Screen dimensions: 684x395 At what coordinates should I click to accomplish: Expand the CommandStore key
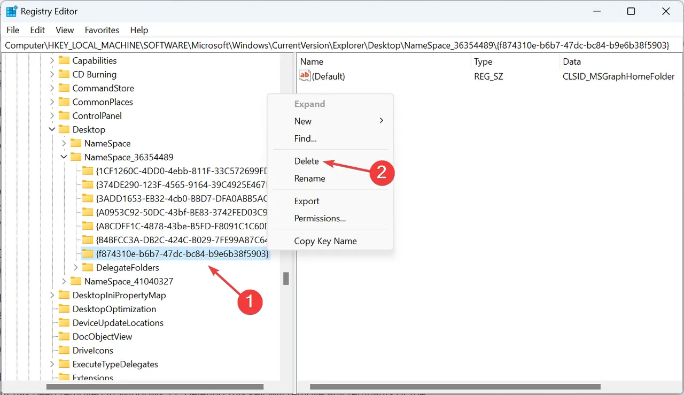point(52,88)
